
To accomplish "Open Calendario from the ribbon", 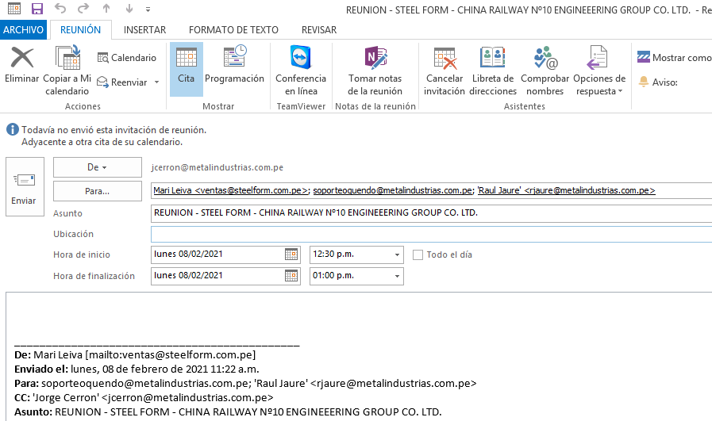I will coord(127,58).
